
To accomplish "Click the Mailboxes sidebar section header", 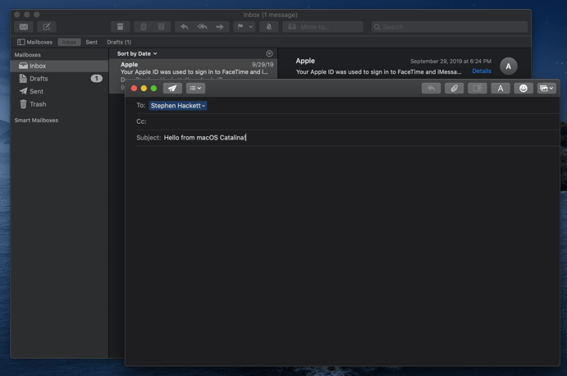I will coord(27,55).
